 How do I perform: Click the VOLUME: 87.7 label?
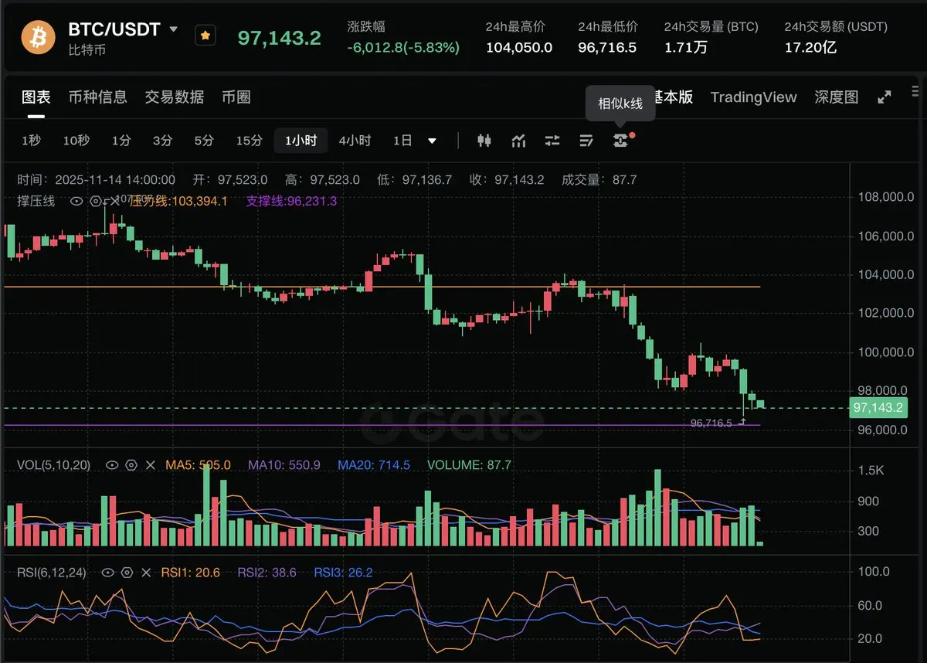[469, 465]
